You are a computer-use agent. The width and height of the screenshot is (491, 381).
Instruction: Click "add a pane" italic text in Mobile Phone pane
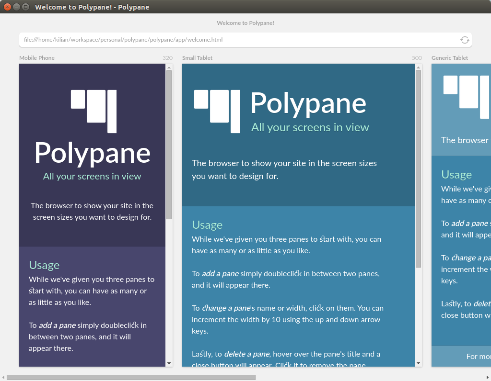[x=58, y=325]
